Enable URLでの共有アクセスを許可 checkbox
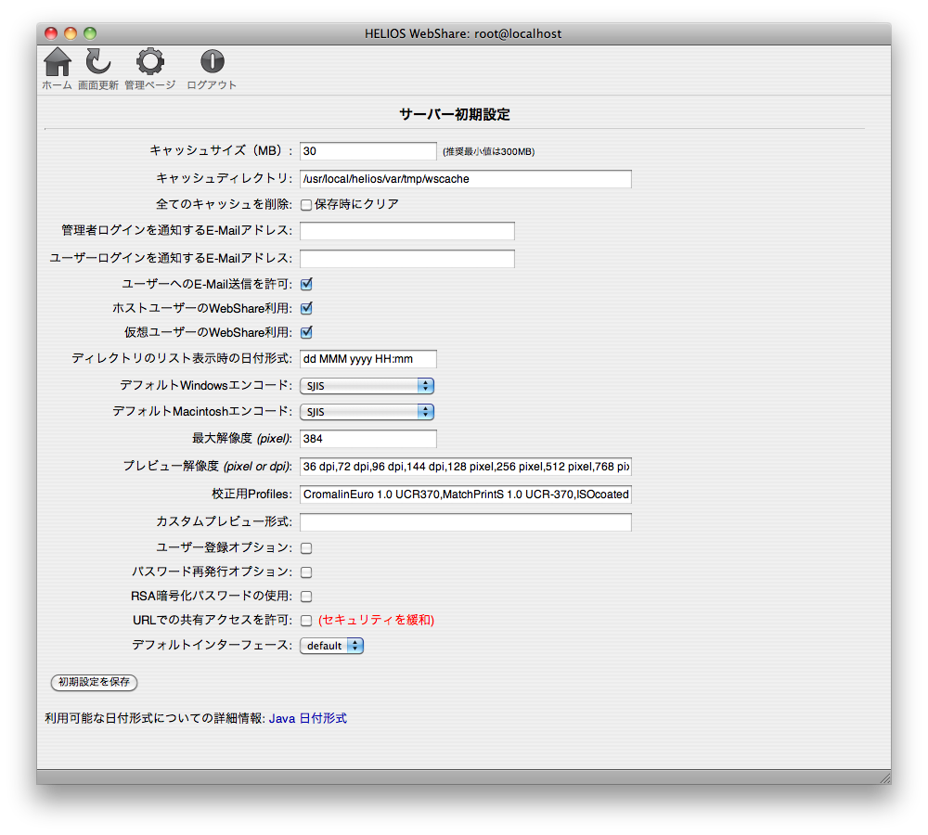Viewport: 928px width, 835px height. point(306,620)
